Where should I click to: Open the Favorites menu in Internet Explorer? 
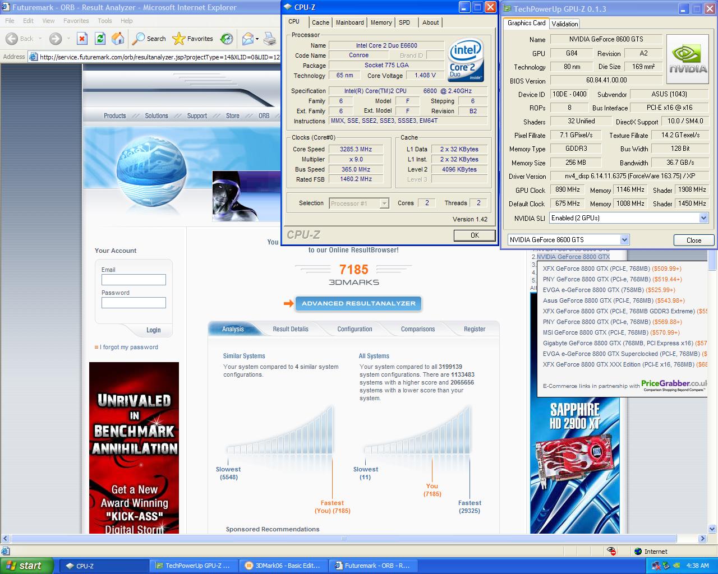[x=76, y=21]
